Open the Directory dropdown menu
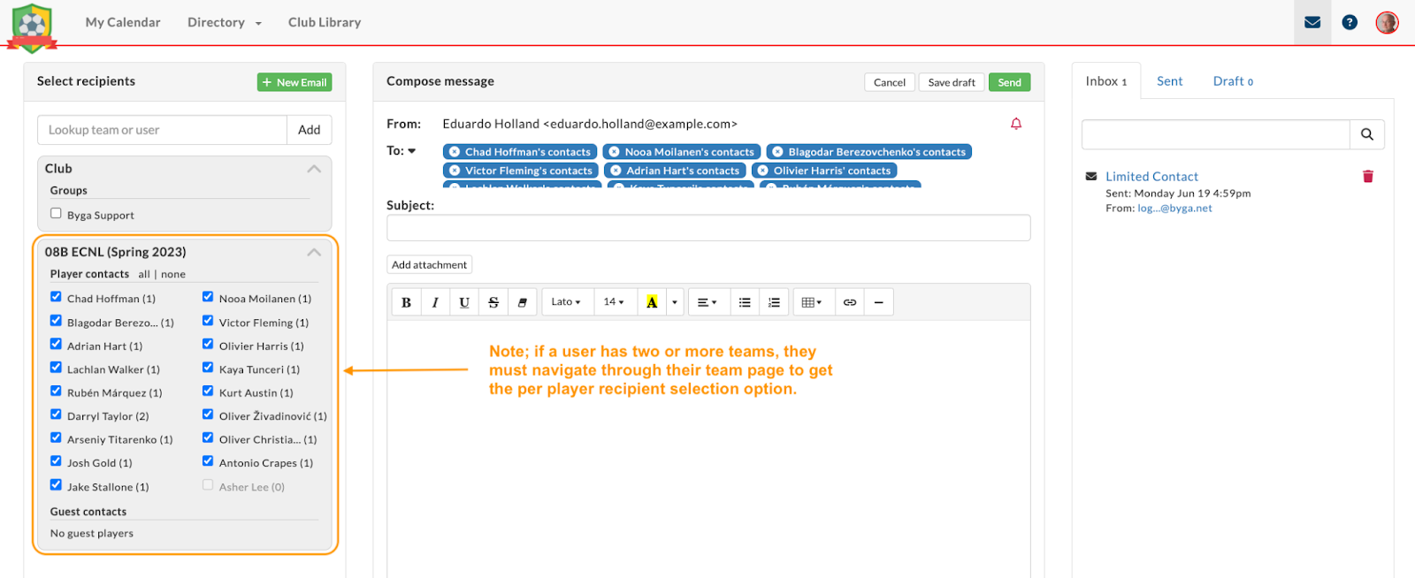 click(x=224, y=23)
